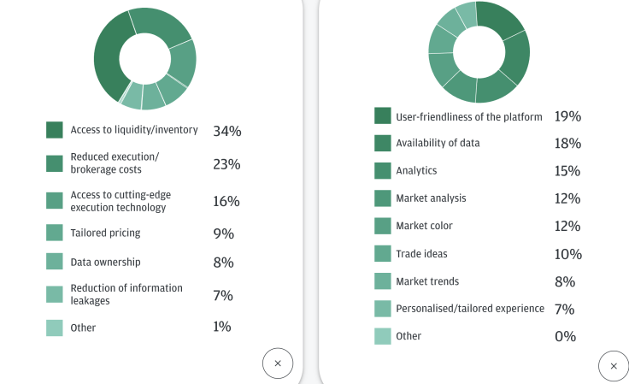The width and height of the screenshot is (629, 384).
Task: Click the User-friendliness of the platform swatch
Action: coord(383,115)
